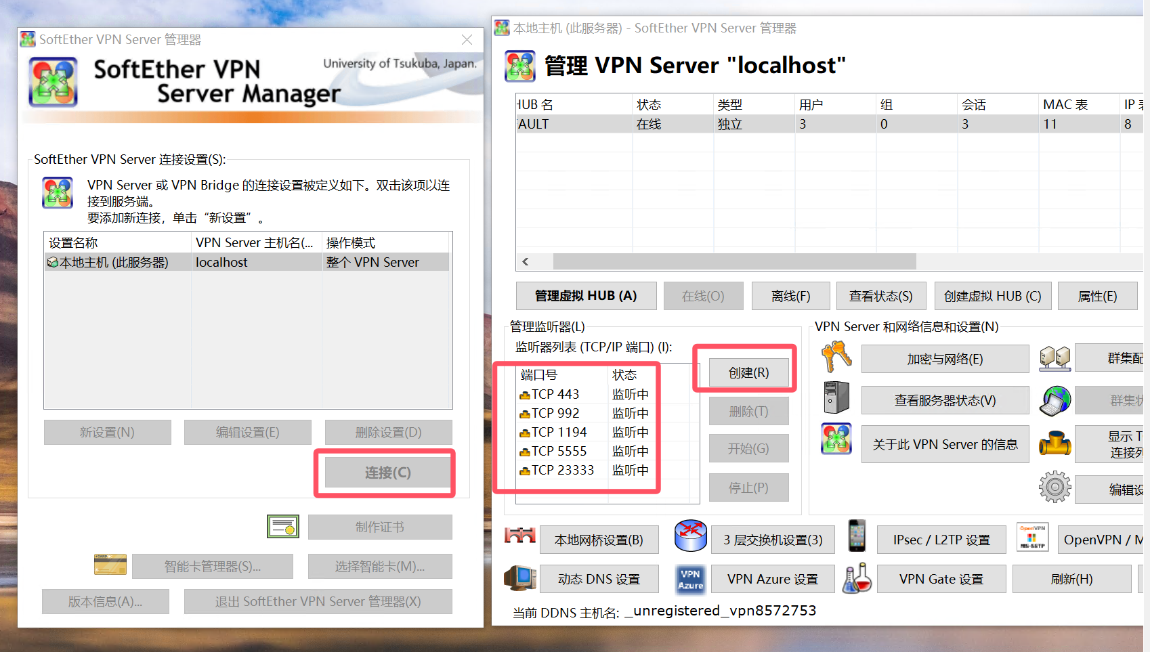
Task: Open VPN Azure 设置
Action: click(773, 579)
